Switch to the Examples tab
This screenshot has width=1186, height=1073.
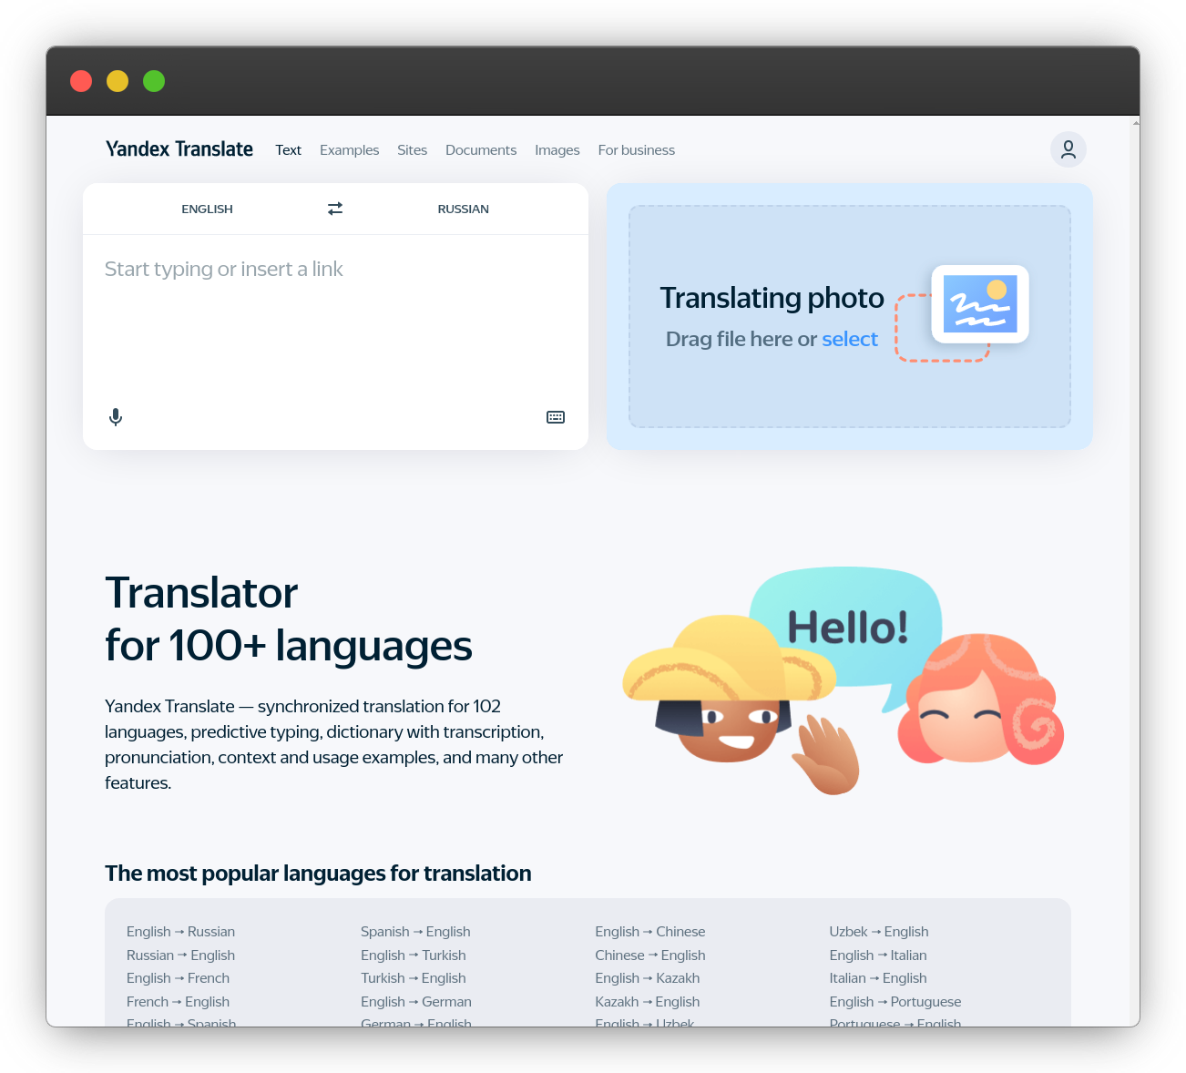coord(349,150)
